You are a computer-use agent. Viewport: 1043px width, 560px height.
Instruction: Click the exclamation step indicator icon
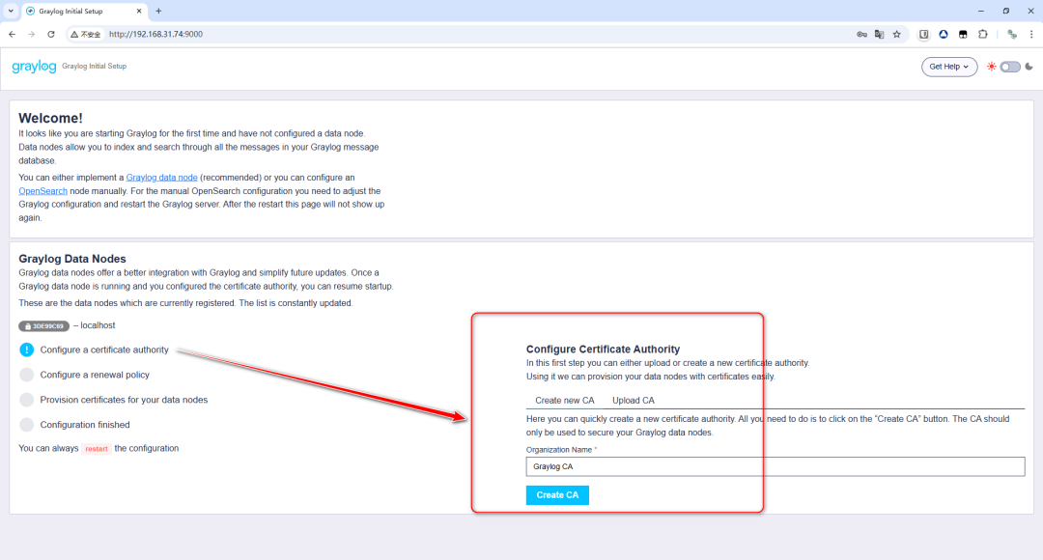click(x=27, y=350)
